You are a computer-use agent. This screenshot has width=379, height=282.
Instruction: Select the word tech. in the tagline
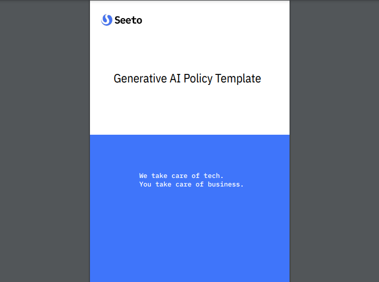(x=214, y=176)
